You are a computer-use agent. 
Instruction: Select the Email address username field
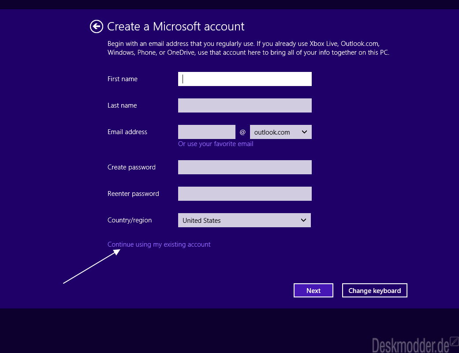(207, 132)
